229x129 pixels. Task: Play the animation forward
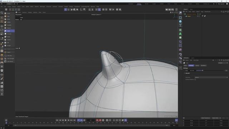[66, 120]
